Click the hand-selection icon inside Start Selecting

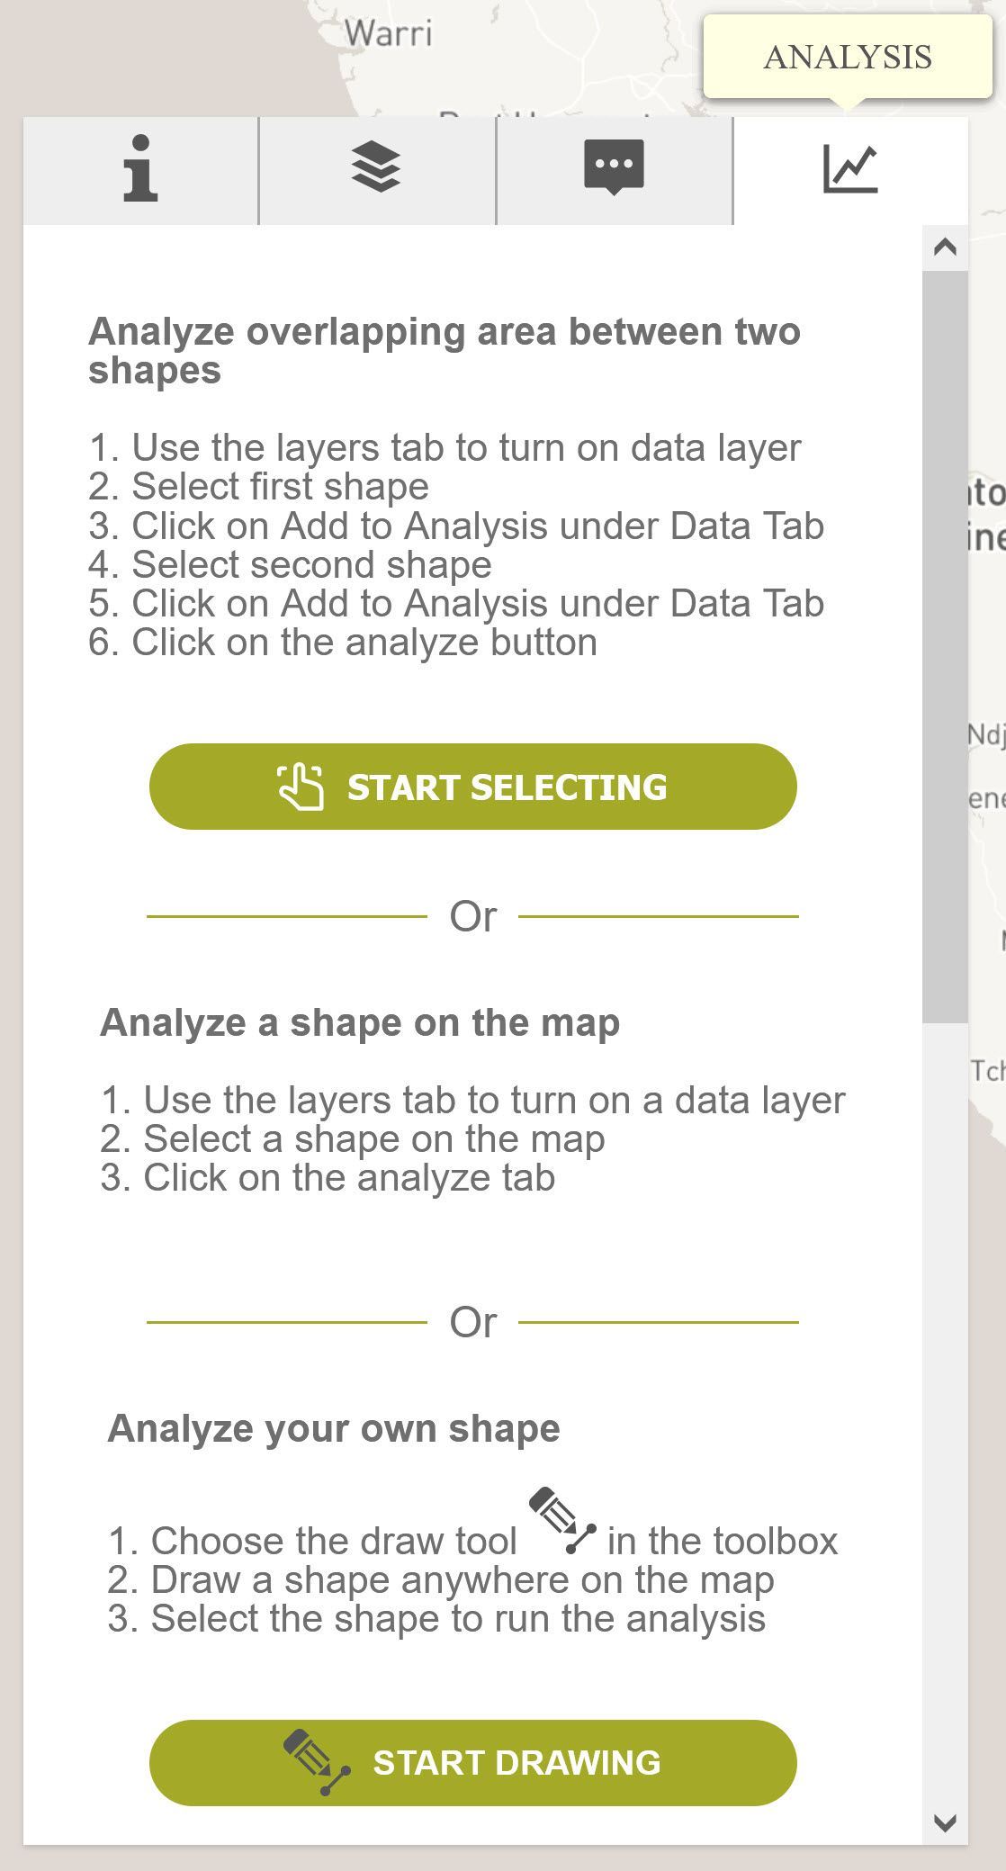tap(301, 787)
